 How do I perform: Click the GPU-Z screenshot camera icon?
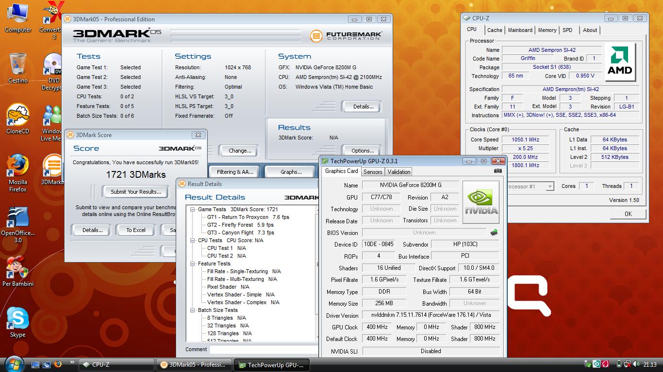point(497,170)
